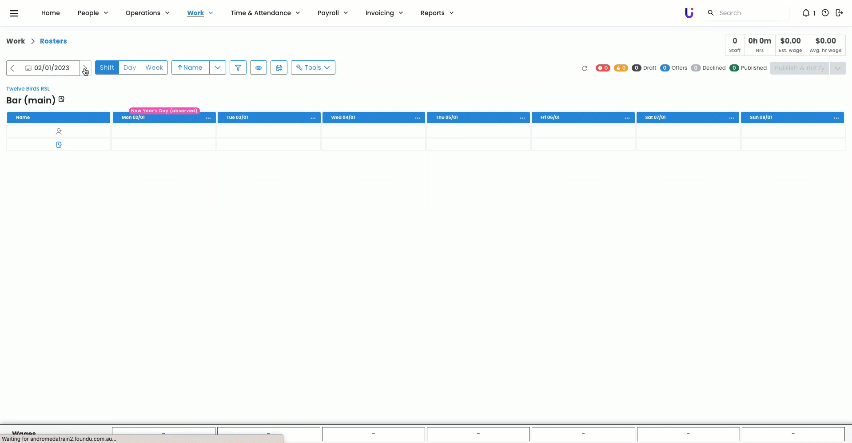Click the print roster icon
852x443 pixels.
279,68
